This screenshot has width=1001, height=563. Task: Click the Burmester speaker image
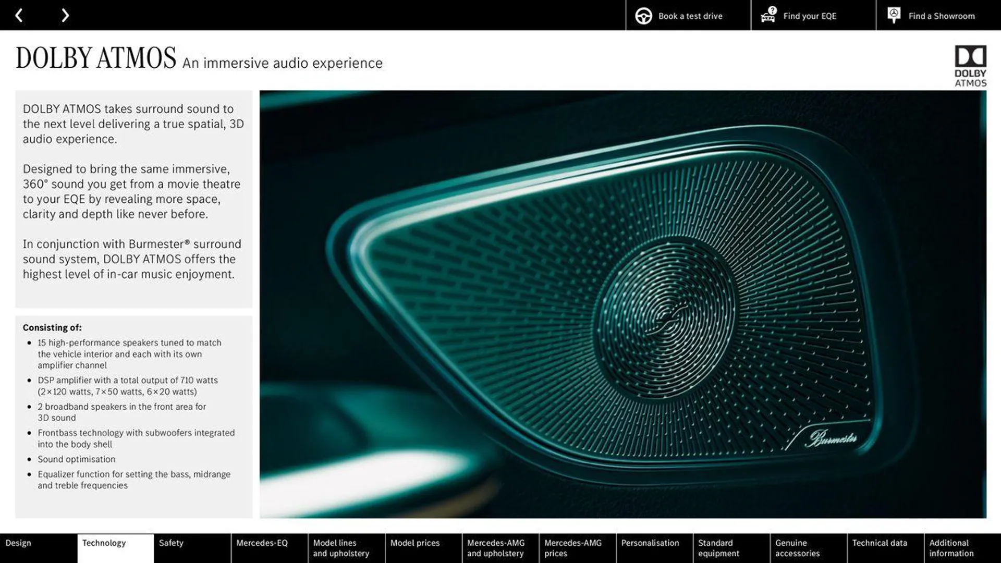click(623, 304)
